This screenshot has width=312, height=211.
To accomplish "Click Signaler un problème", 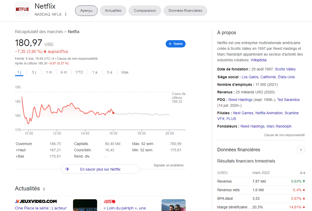I will point(169,165).
